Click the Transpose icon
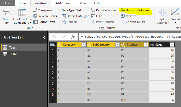 point(35,10)
